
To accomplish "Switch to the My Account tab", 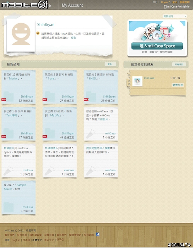I will [x=72, y=5].
